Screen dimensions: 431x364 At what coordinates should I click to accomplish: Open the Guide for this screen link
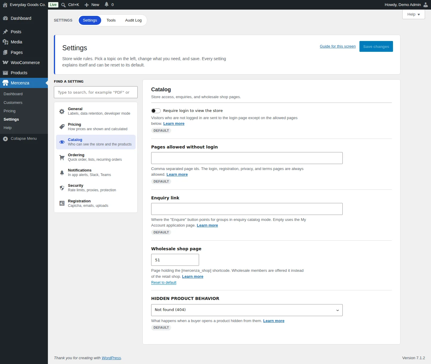[x=338, y=46]
